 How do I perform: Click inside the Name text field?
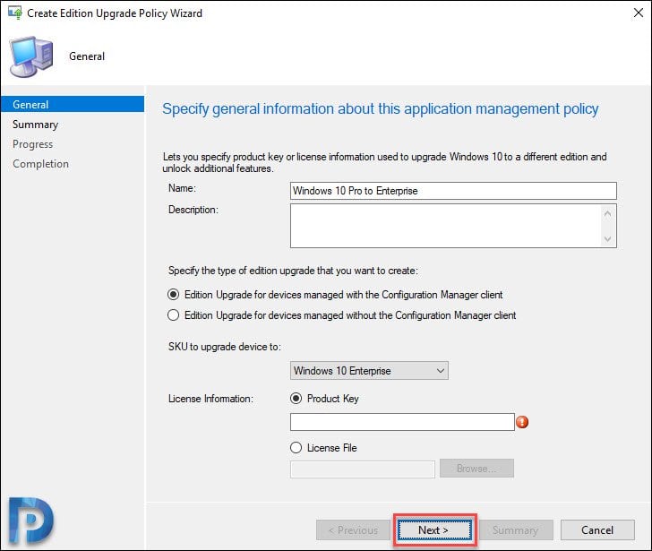coord(453,191)
